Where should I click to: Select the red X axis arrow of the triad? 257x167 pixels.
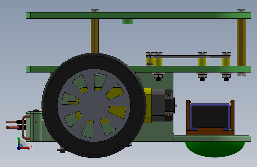[x=25, y=148]
